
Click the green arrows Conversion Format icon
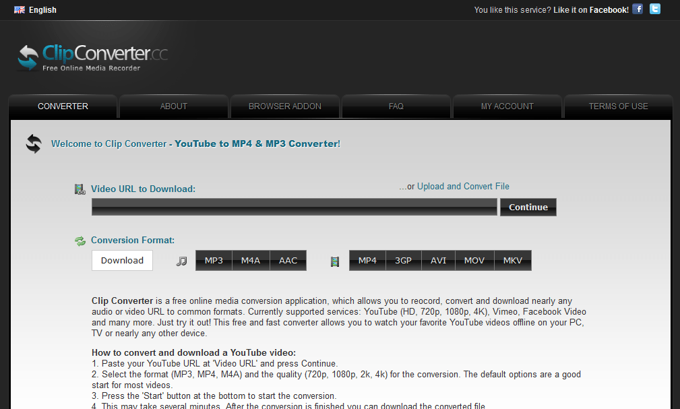pos(80,241)
